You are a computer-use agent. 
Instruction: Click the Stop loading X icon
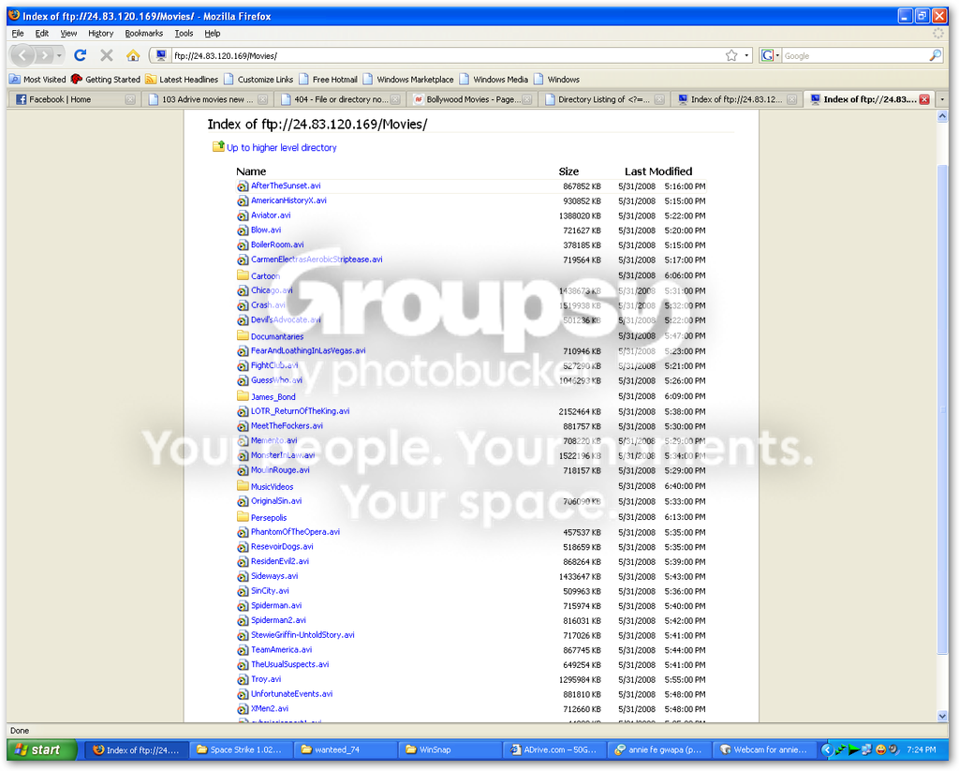click(107, 55)
